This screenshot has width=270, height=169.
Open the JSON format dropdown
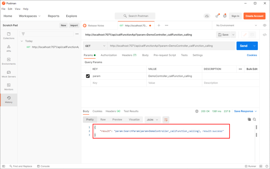(x=152, y=120)
